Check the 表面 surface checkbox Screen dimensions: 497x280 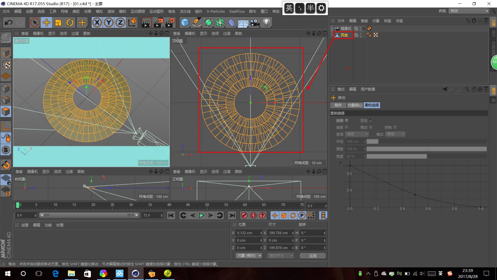[x=347, y=127]
